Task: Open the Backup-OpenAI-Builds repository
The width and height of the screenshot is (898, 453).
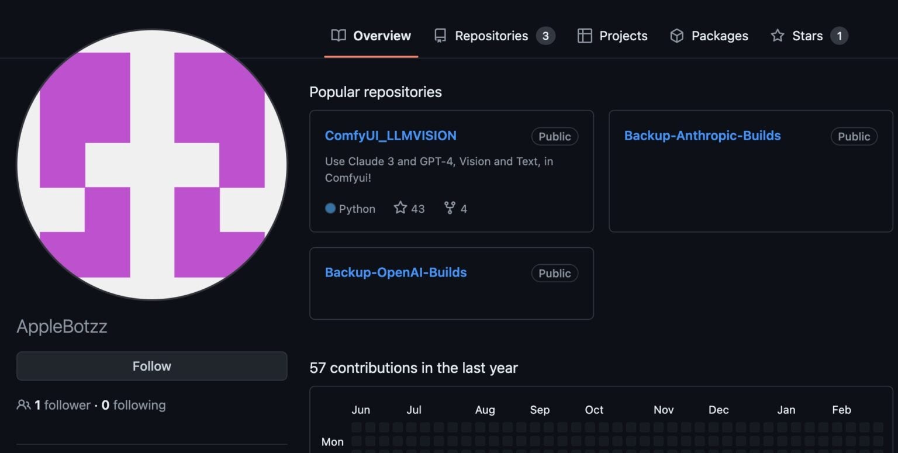Action: point(396,272)
